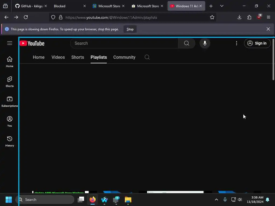Open the Firefox extensions puzzle icon
The image size is (275, 206).
pos(249,17)
